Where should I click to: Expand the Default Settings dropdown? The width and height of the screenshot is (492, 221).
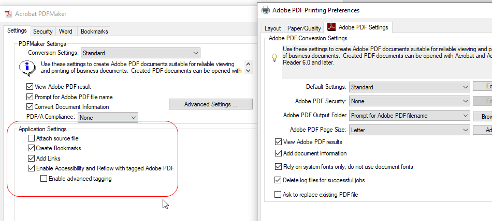click(410, 87)
